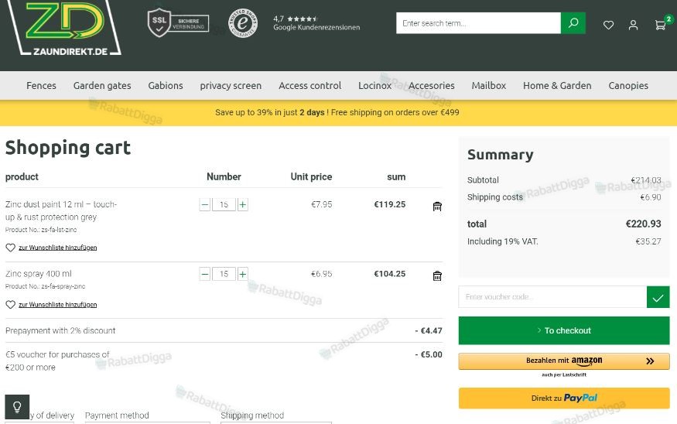Remove Zinc dust paint with trash icon
Viewport: 677px width, 424px height.
pos(437,207)
